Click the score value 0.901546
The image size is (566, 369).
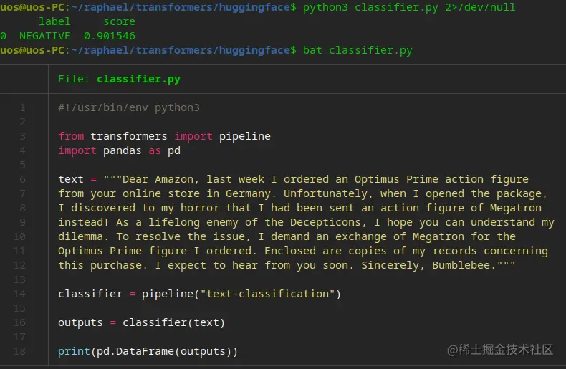coord(109,36)
